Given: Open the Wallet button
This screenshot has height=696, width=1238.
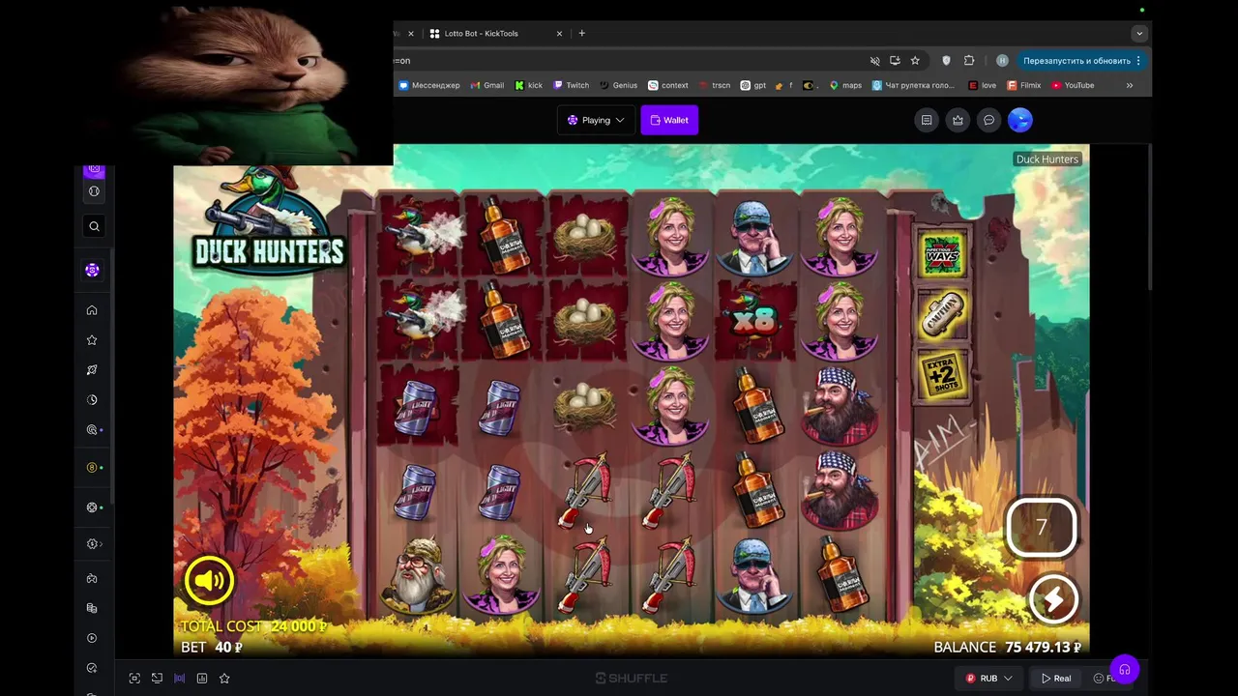Looking at the screenshot, I should [669, 120].
